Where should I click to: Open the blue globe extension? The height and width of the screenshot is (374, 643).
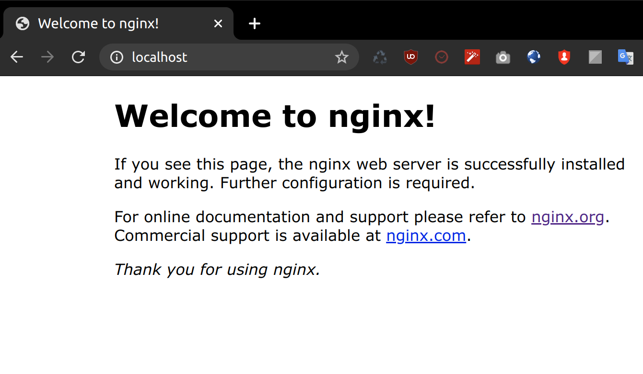[534, 57]
